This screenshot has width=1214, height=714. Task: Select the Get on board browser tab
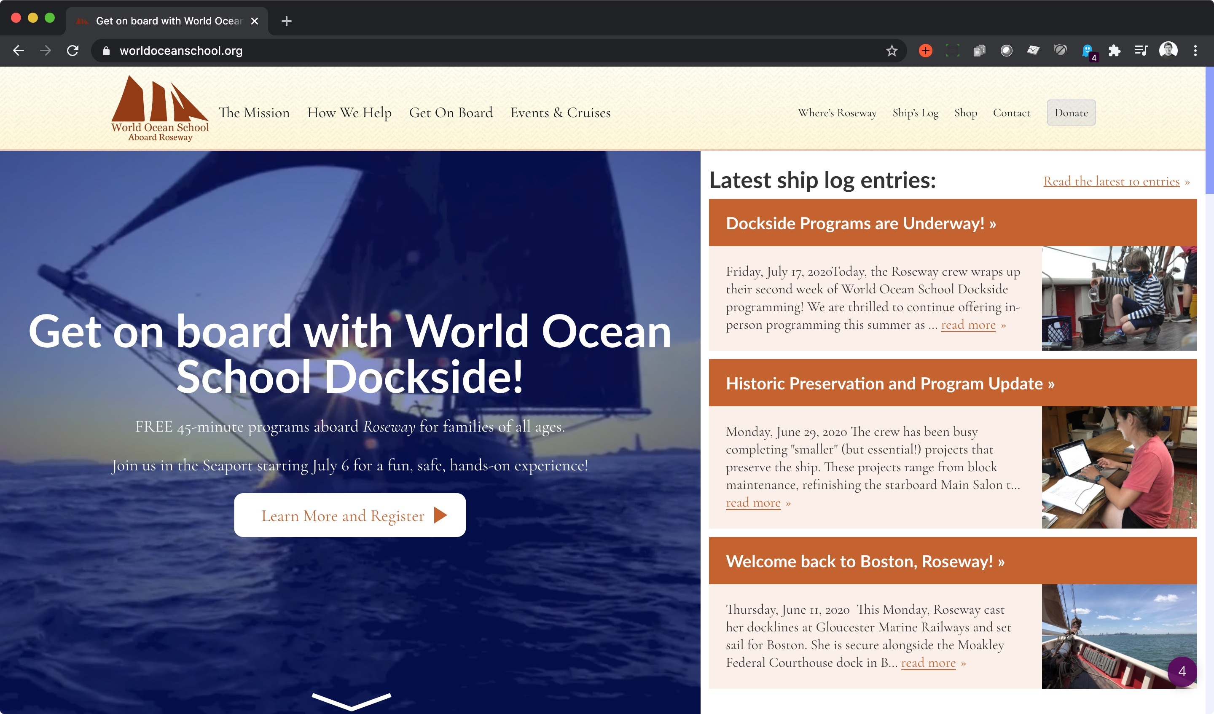pyautogui.click(x=167, y=21)
